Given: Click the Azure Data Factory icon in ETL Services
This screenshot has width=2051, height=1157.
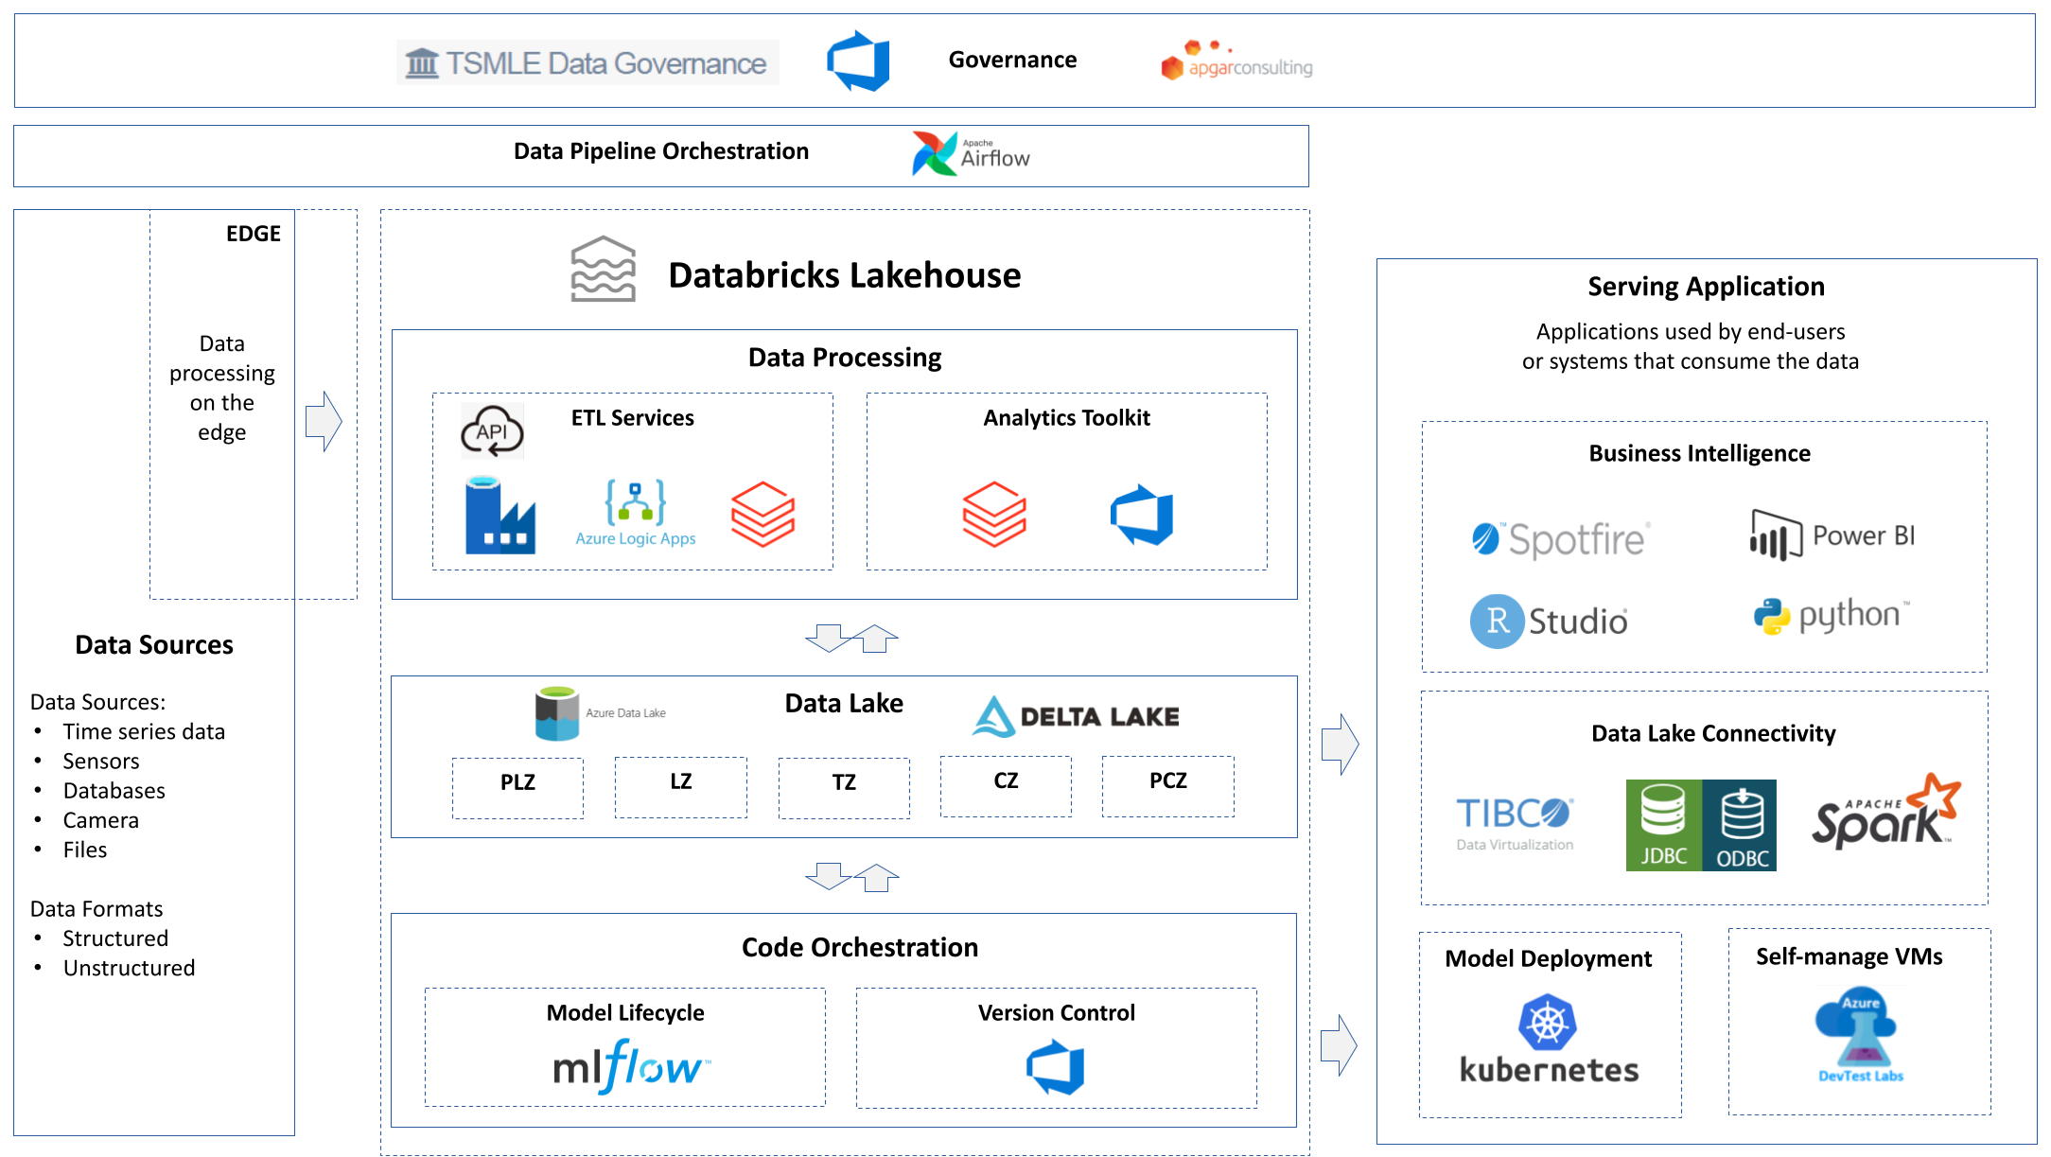Looking at the screenshot, I should [x=500, y=516].
